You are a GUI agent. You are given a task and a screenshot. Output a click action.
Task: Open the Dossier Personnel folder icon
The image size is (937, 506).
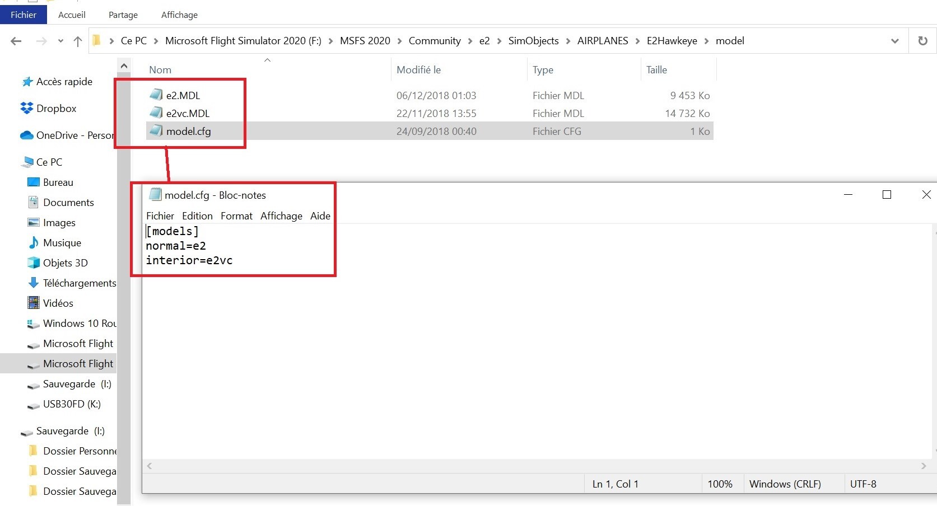[34, 451]
